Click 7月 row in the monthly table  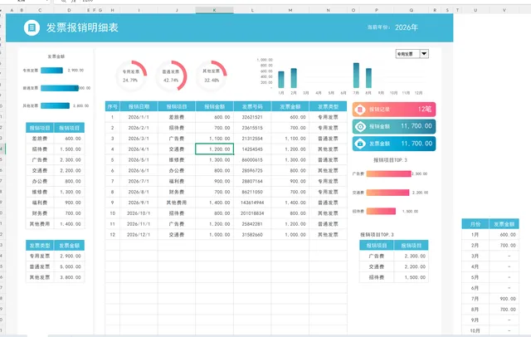490,299
